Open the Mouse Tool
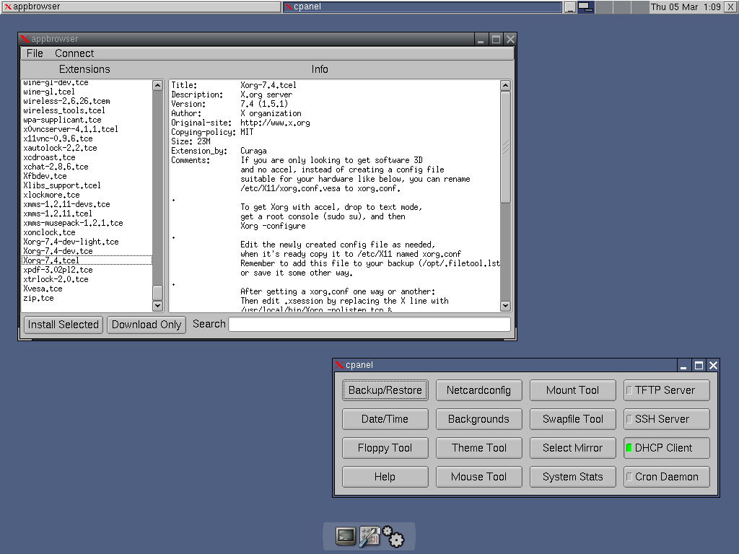 pos(479,477)
